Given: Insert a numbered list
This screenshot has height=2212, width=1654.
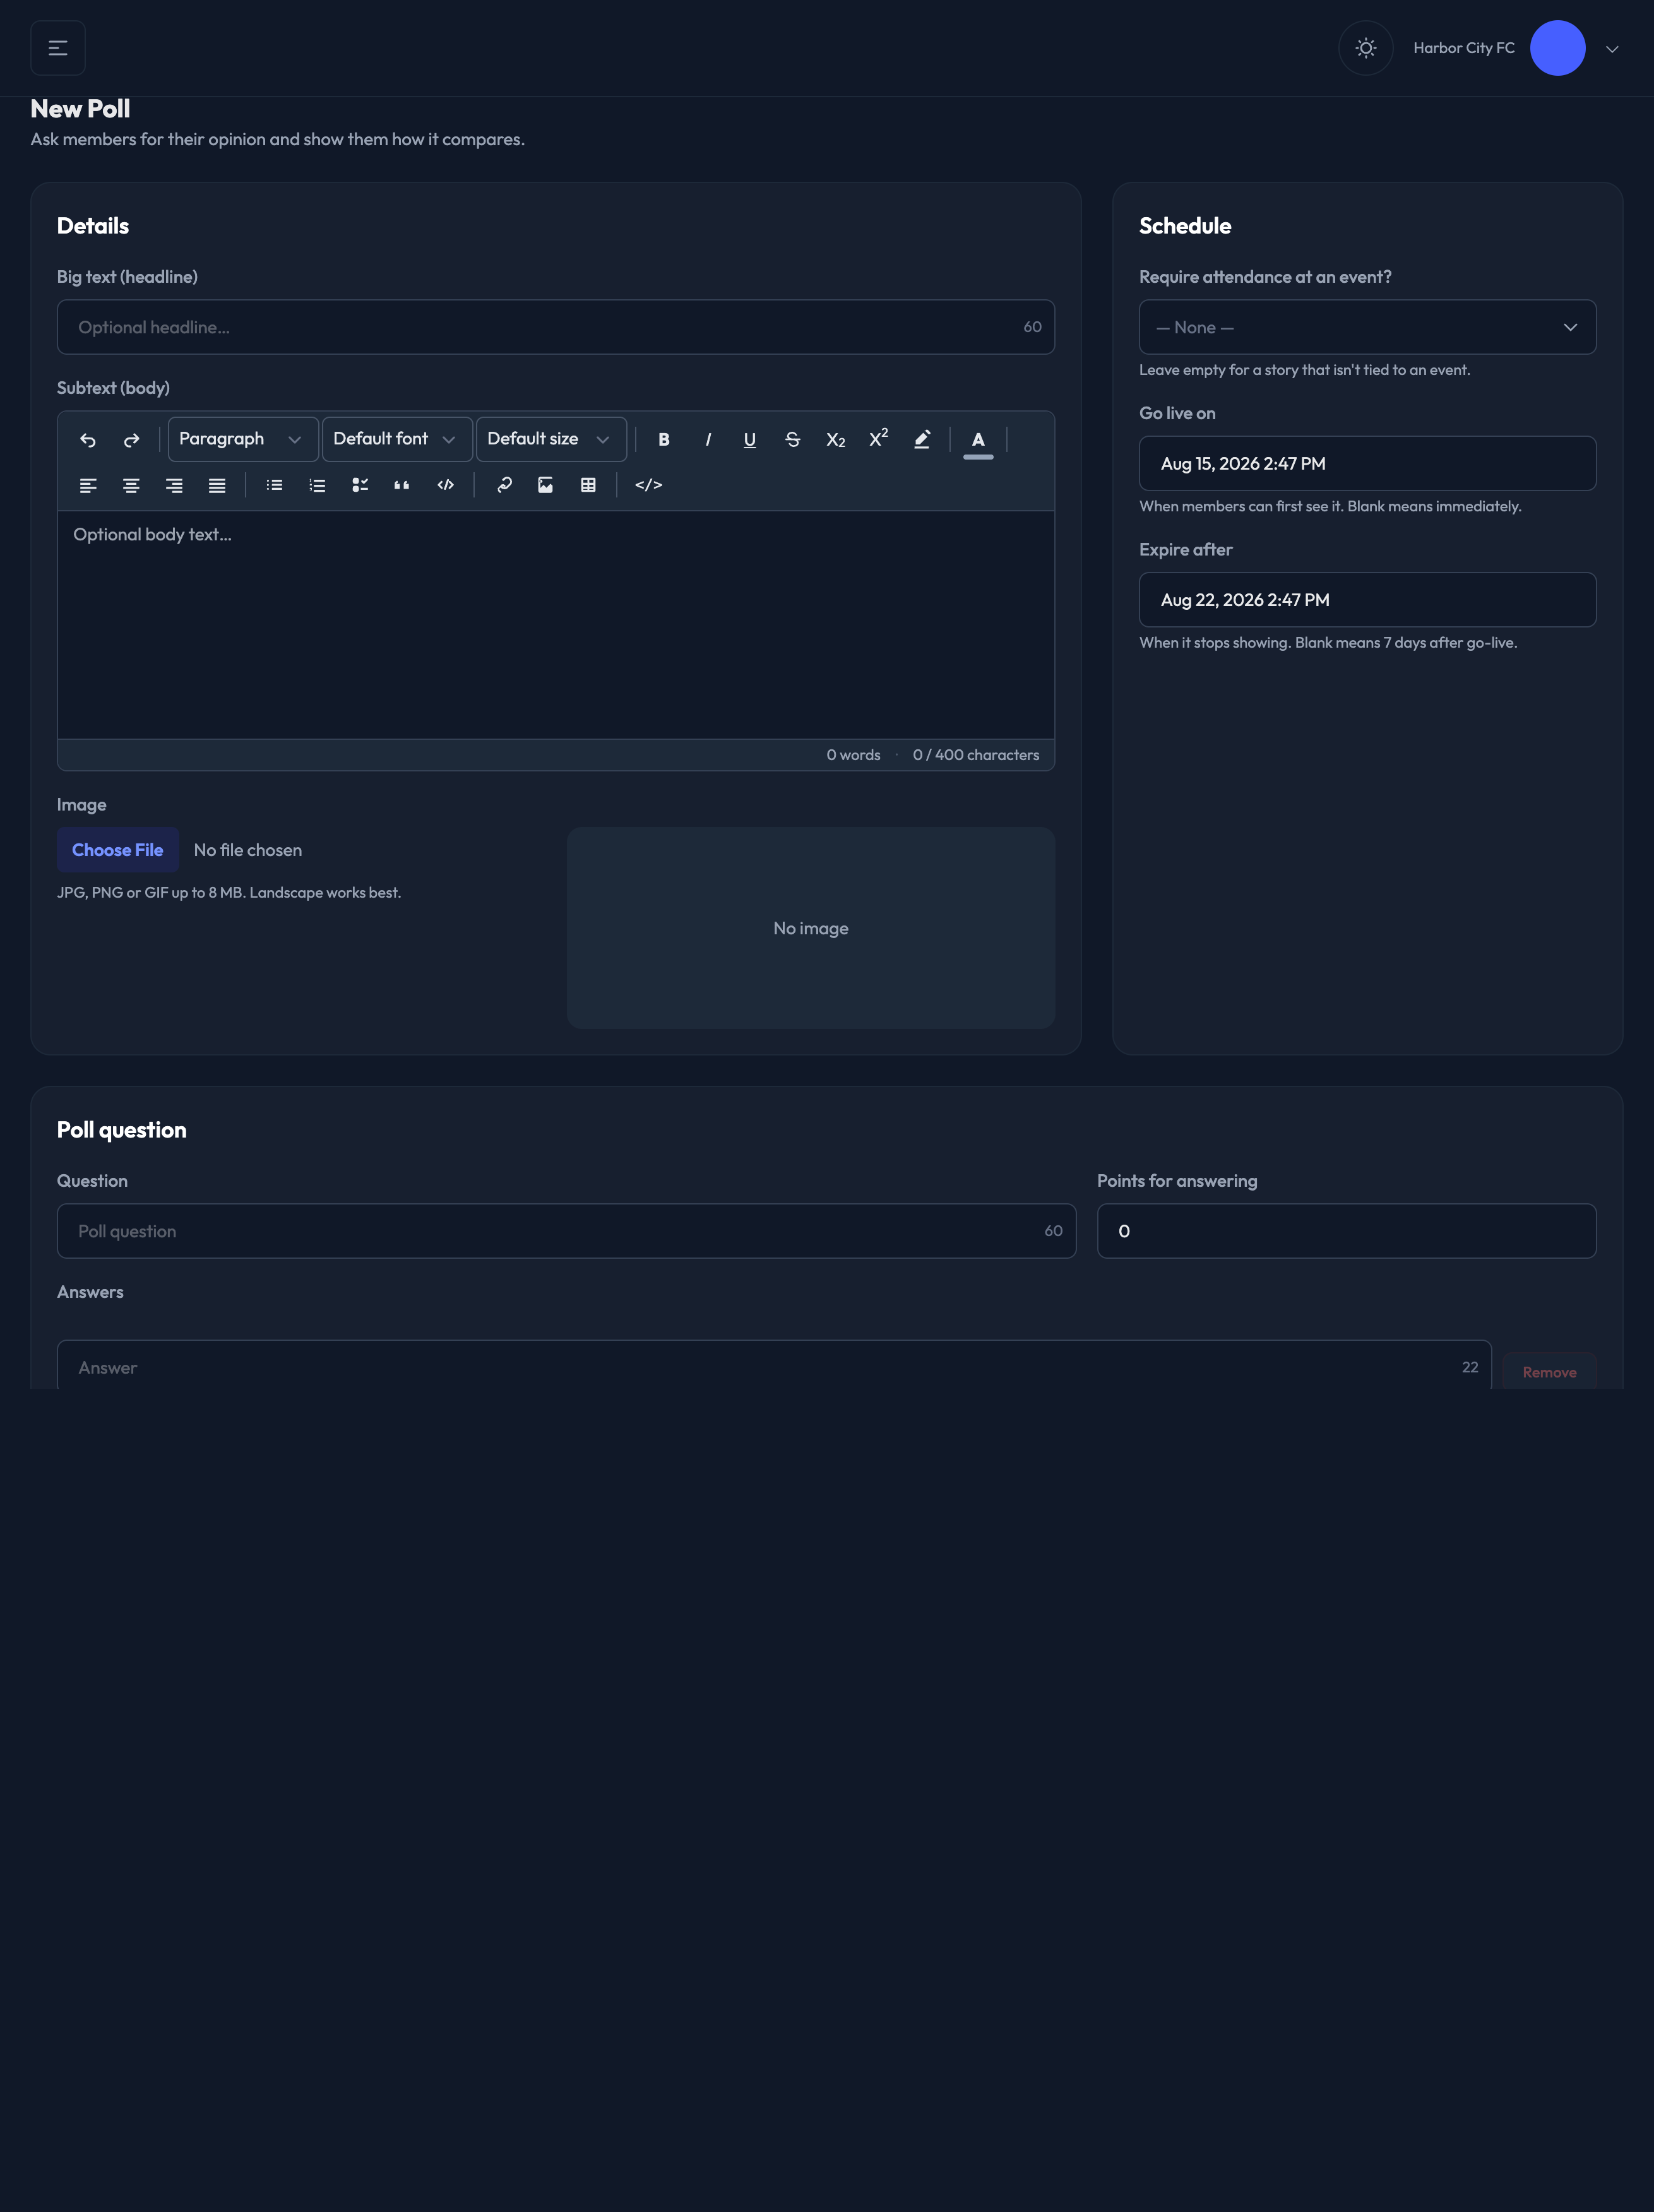Looking at the screenshot, I should coord(317,486).
